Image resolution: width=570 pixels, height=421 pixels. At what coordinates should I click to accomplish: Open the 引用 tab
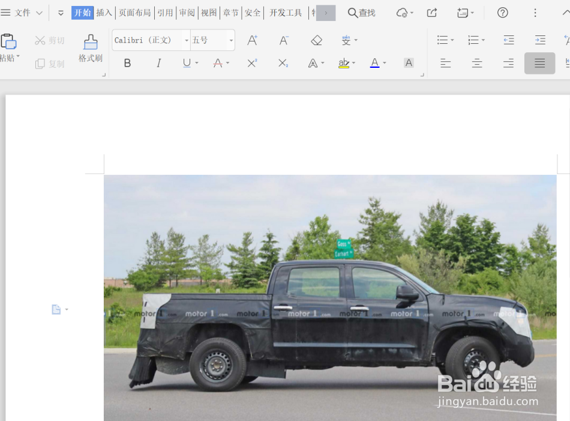point(165,13)
